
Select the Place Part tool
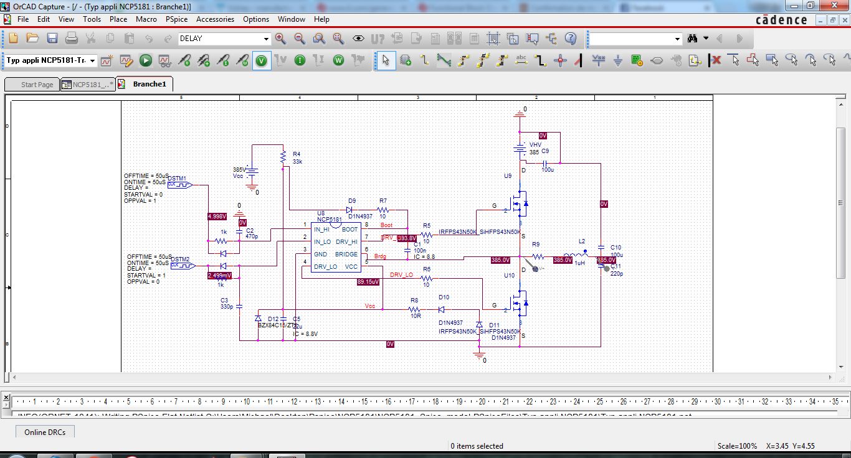406,60
